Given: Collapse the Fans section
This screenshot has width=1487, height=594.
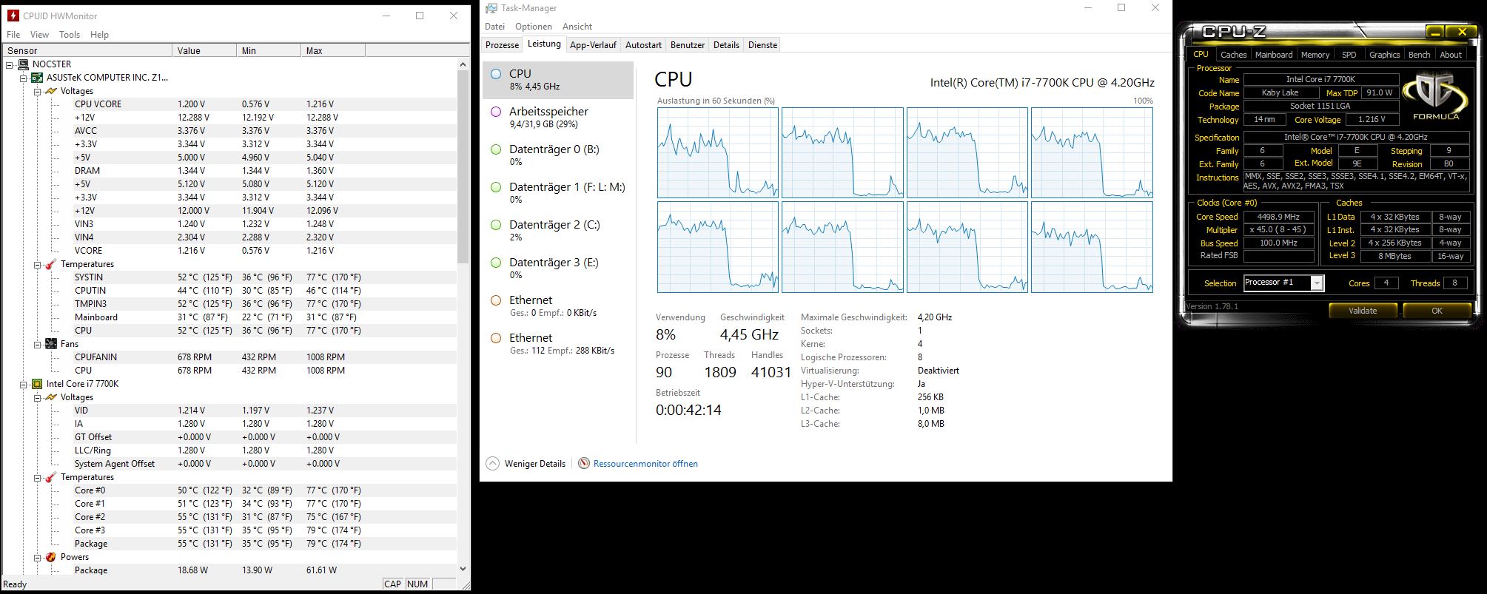Looking at the screenshot, I should (38, 344).
